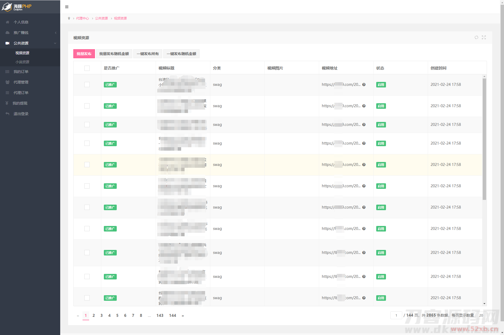
Task: Open 小说资源 submenu item
Action: click(x=22, y=62)
